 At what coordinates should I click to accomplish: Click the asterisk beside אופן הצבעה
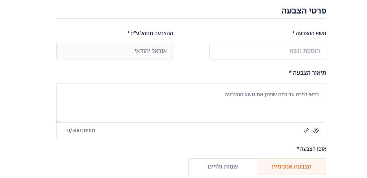pos(298,148)
